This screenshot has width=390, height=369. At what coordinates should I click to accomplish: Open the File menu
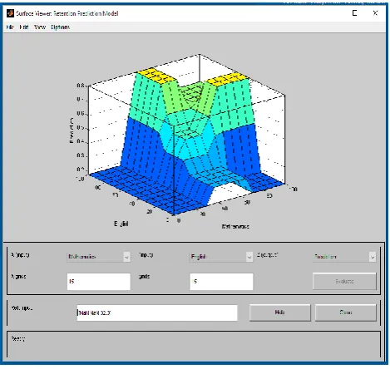coord(10,27)
